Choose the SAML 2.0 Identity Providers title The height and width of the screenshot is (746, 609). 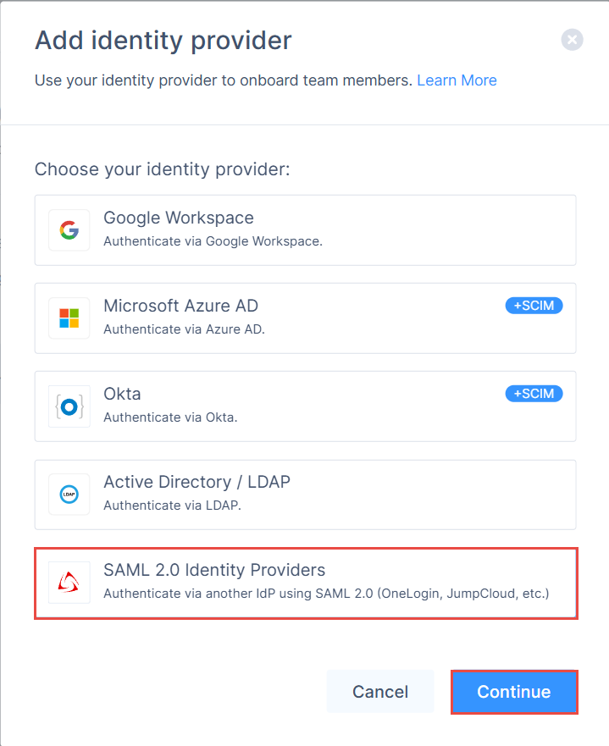pos(214,570)
